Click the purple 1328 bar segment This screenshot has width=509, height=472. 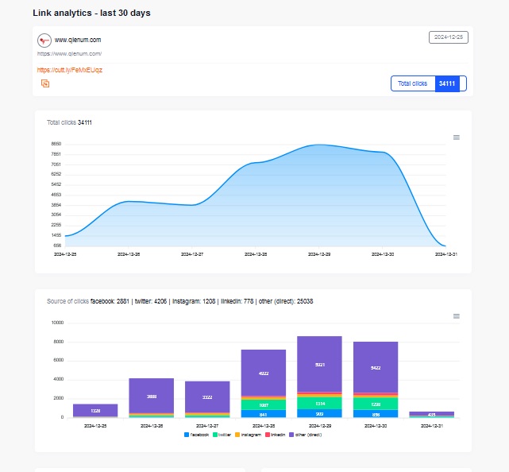point(95,410)
